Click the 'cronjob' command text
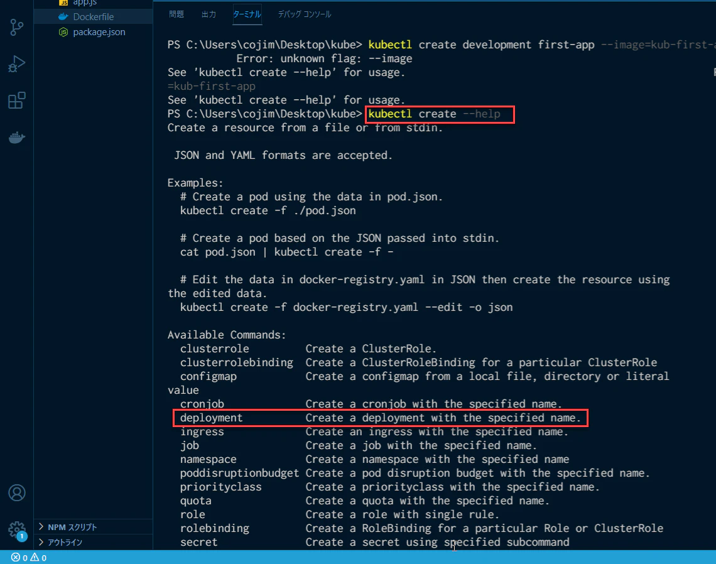The height and width of the screenshot is (564, 716). point(202,404)
